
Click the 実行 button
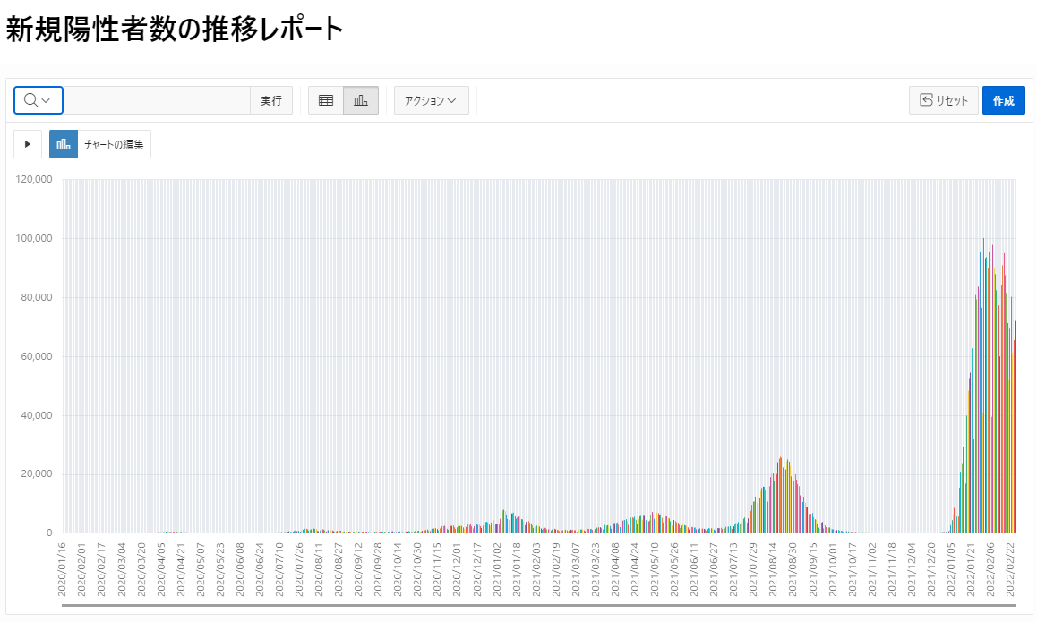[x=271, y=100]
